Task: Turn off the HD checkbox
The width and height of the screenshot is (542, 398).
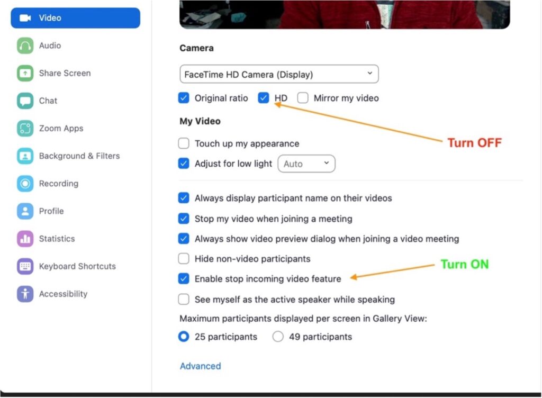Action: pyautogui.click(x=264, y=98)
